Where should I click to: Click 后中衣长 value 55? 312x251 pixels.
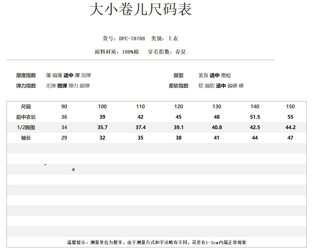click(x=290, y=117)
